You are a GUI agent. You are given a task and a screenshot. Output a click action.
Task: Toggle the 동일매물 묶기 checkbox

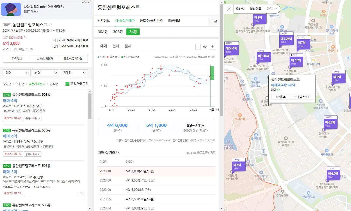coord(67,84)
